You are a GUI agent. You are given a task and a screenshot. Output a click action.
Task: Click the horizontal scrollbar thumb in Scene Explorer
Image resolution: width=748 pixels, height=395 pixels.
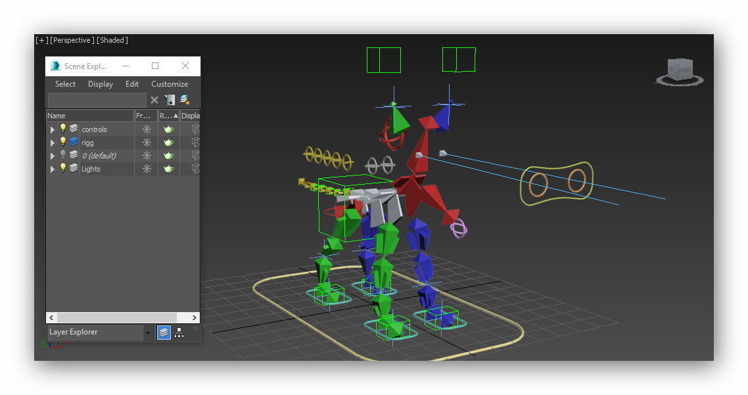coord(117,317)
